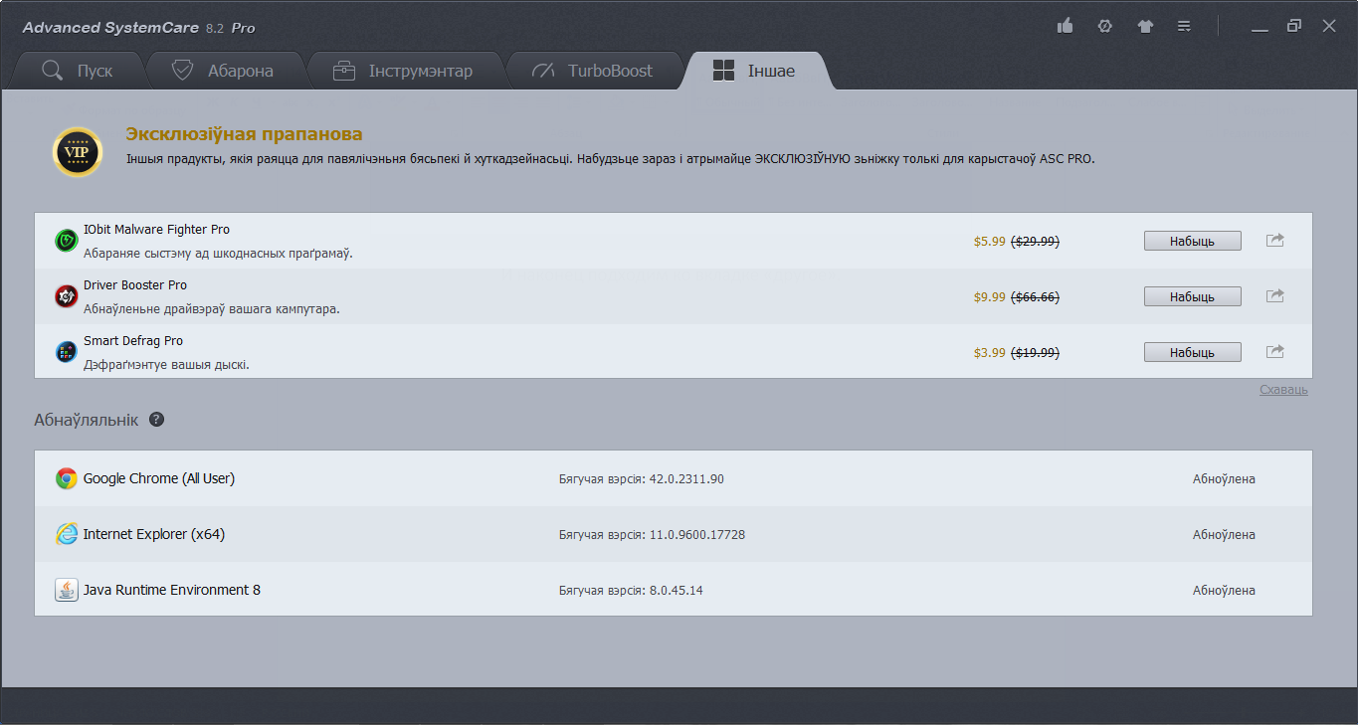Screen dimensions: 1358x725
Task: Click Internet Explorer (x64) row name
Action: click(x=154, y=534)
